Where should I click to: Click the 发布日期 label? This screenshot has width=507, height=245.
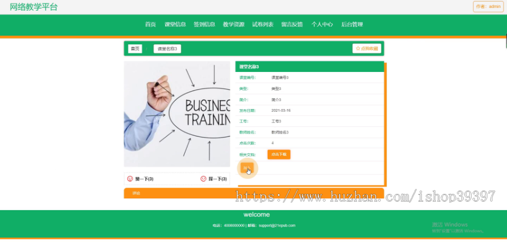(247, 111)
